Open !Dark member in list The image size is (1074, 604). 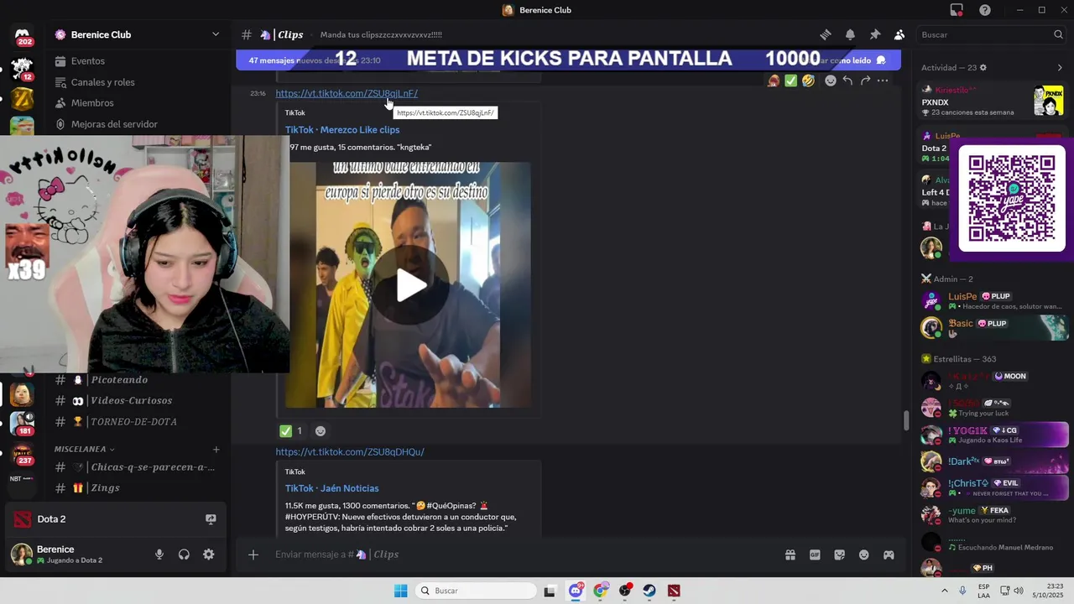click(993, 461)
